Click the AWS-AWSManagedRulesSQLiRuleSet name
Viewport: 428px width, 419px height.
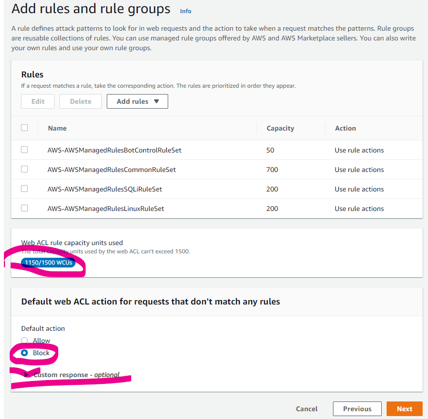105,190
